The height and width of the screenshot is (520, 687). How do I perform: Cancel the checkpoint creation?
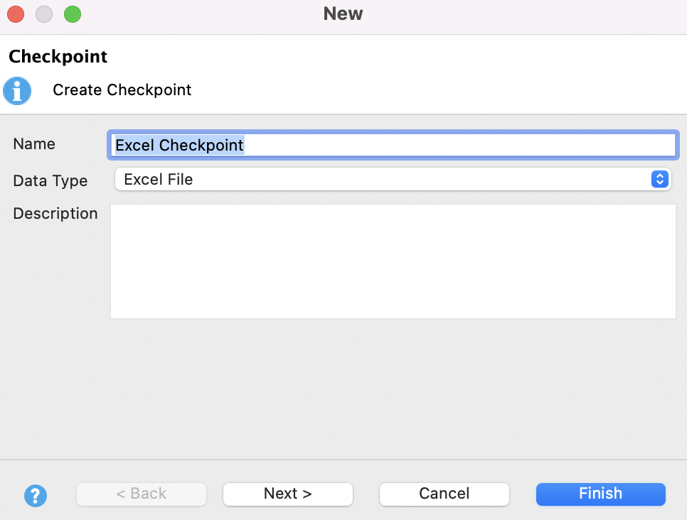pos(444,494)
